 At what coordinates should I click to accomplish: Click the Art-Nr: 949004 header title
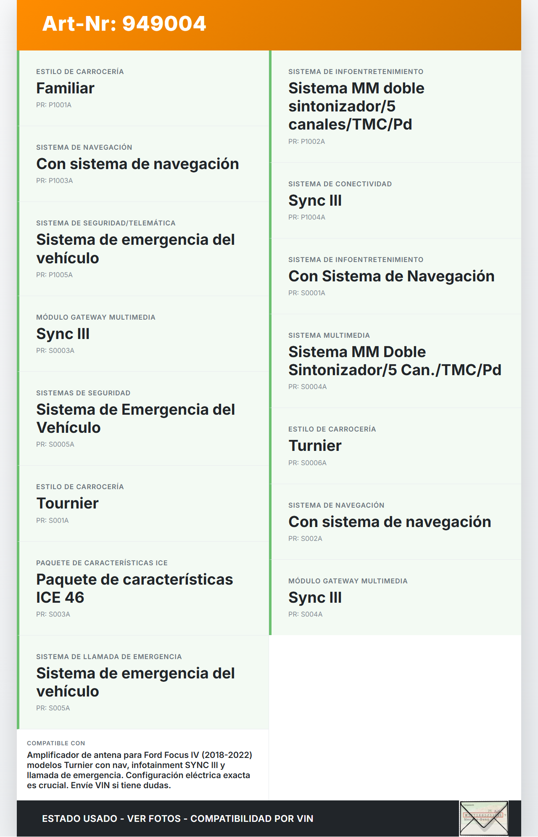point(124,24)
